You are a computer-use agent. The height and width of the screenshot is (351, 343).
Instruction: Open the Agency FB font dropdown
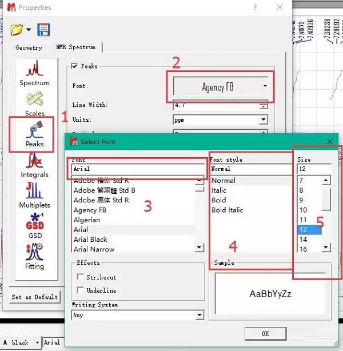(221, 87)
